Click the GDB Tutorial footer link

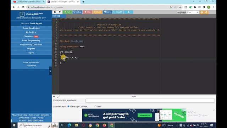[24, 118]
